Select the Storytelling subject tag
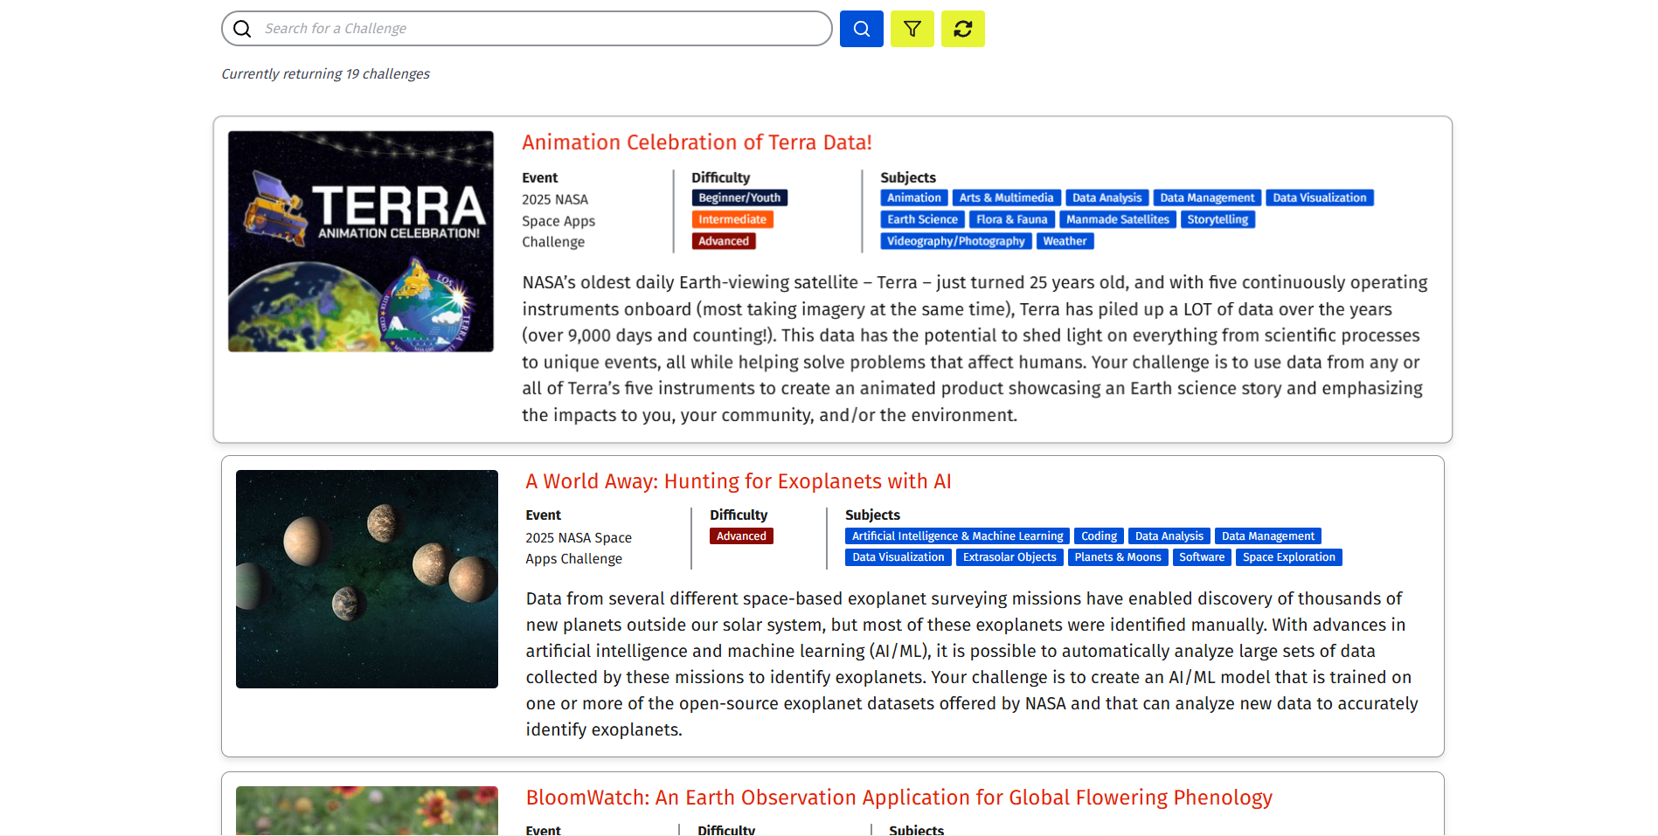The height and width of the screenshot is (836, 1658). 1217,219
